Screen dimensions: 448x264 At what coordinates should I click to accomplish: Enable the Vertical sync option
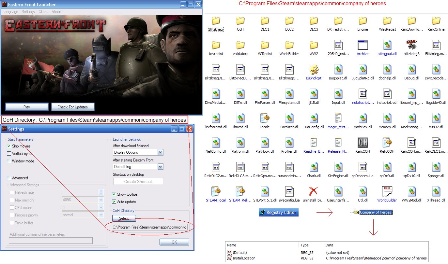pyautogui.click(x=9, y=154)
